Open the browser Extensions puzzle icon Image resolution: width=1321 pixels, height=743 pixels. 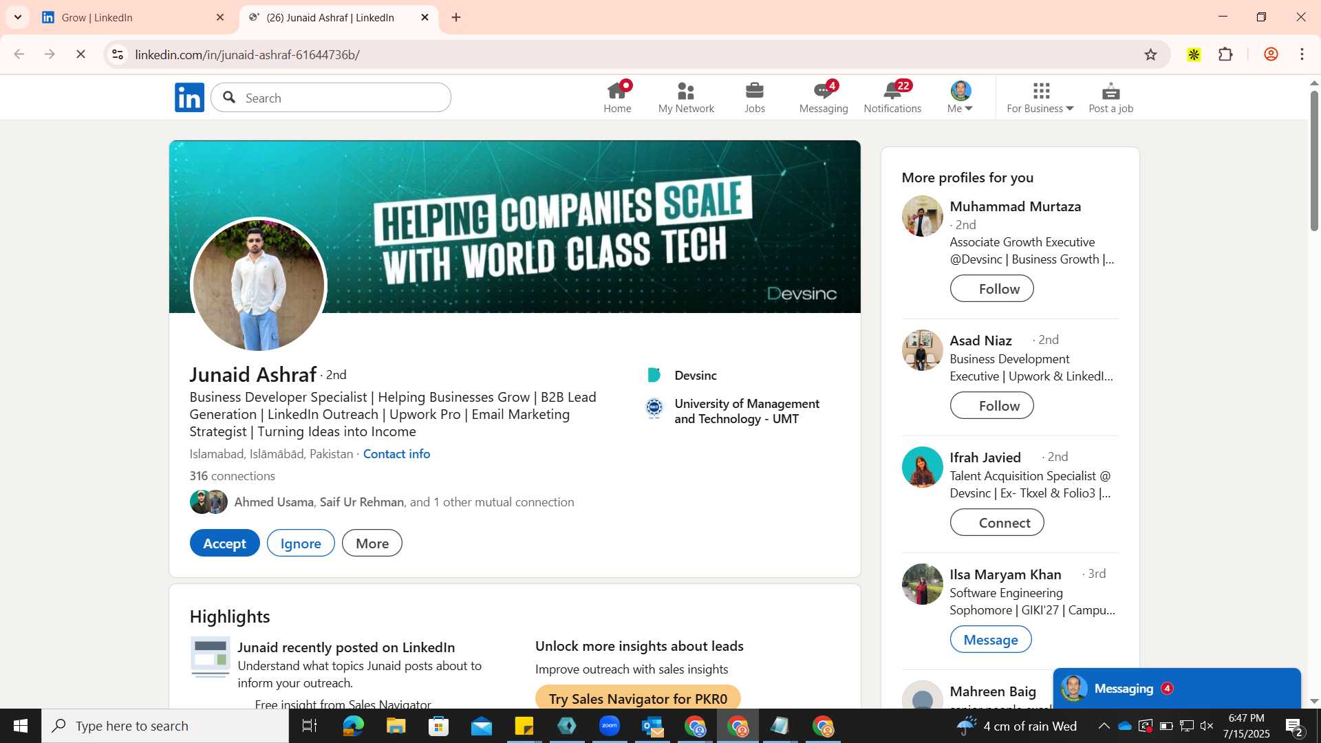[1225, 54]
